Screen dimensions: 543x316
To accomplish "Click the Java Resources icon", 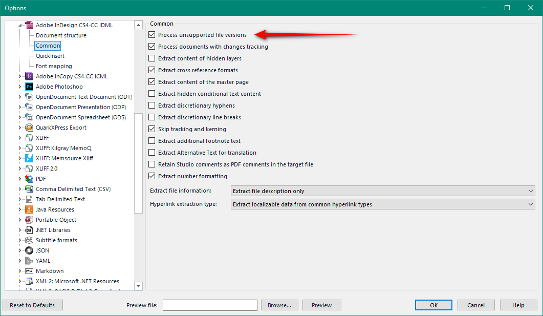I will coord(30,209).
